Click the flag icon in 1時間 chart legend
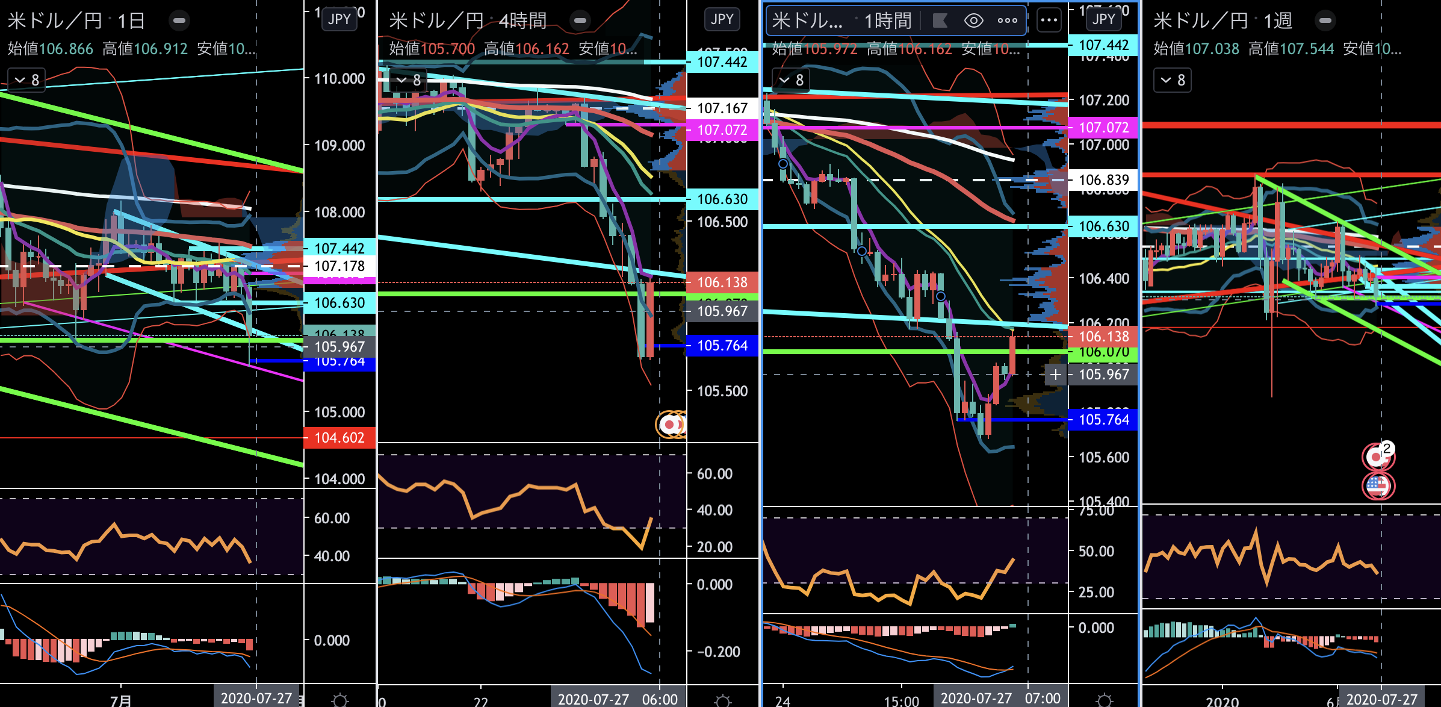This screenshot has height=707, width=1441. [940, 21]
